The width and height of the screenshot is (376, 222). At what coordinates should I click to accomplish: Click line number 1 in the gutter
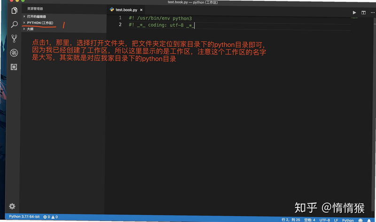pos(120,18)
